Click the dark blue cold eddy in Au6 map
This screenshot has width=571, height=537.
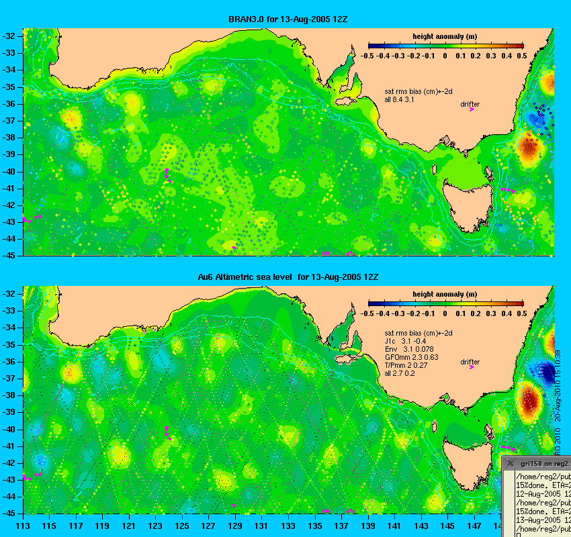tap(547, 372)
